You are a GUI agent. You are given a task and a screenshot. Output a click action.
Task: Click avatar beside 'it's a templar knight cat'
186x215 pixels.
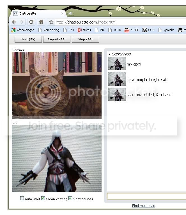tap(117, 79)
